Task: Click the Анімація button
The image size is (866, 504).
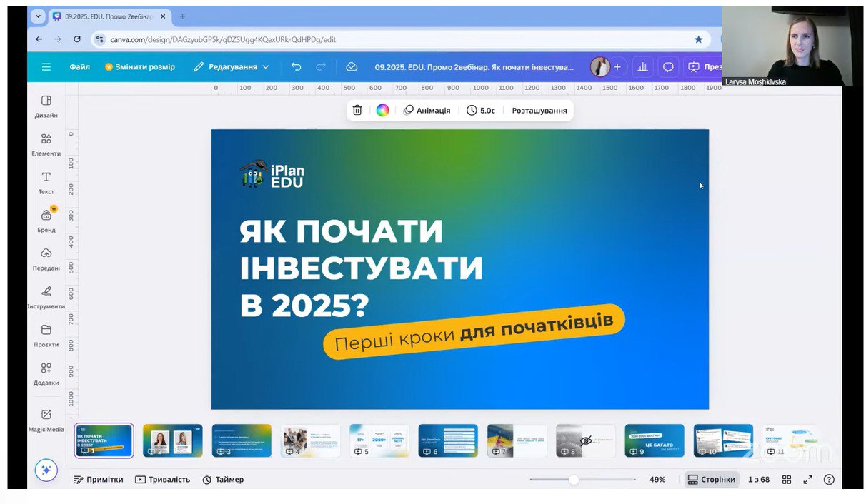Action: point(427,111)
